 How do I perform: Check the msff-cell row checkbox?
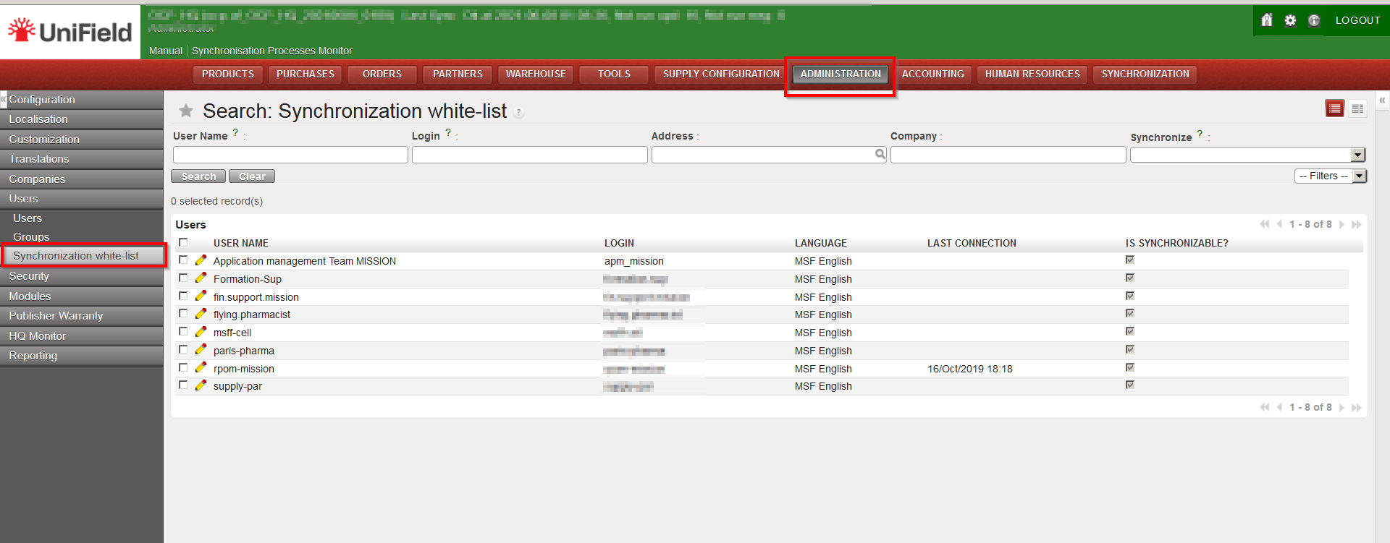pos(183,331)
